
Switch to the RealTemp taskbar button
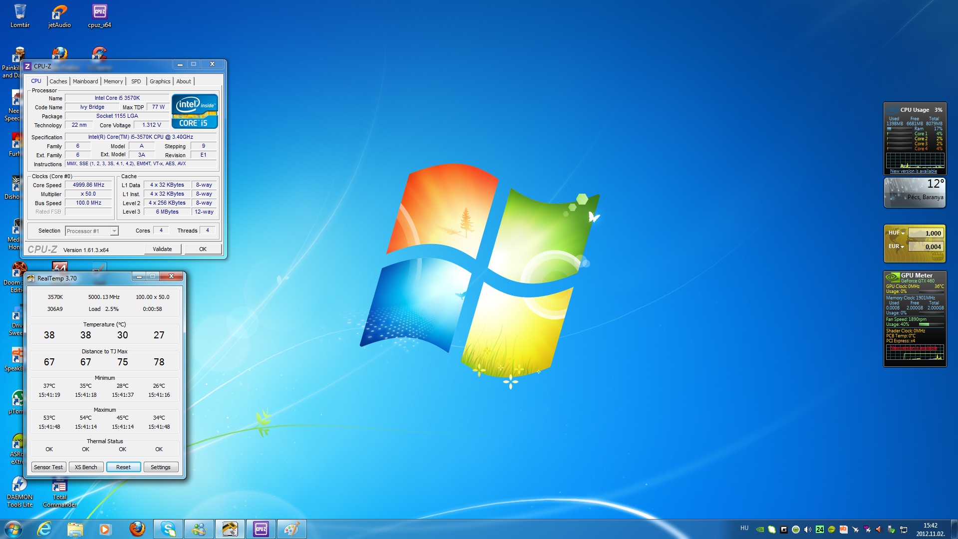tap(230, 529)
